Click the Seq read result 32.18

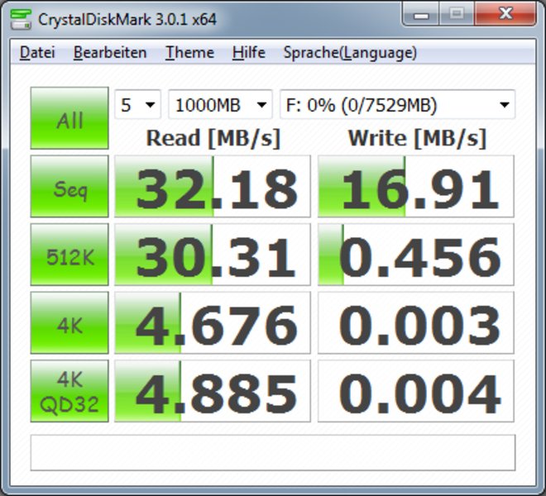[213, 186]
